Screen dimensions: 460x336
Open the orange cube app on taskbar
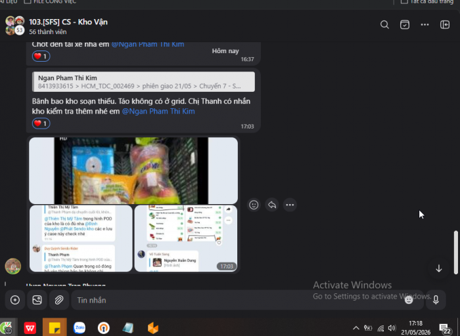point(153,328)
